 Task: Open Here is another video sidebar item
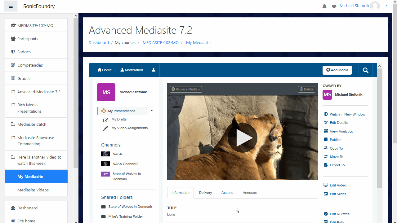[x=36, y=160]
